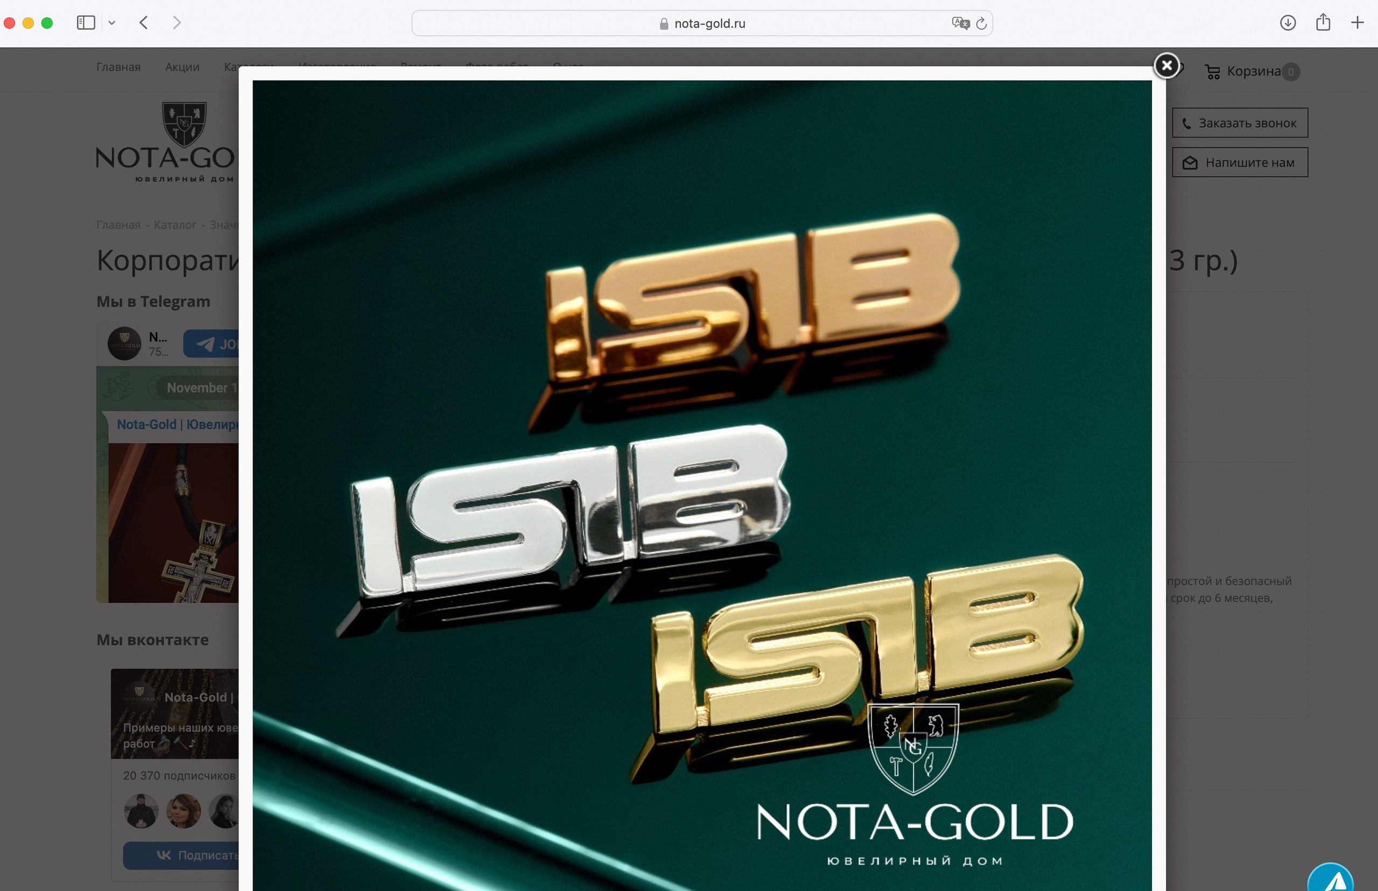Click the page translate icon

(x=960, y=23)
